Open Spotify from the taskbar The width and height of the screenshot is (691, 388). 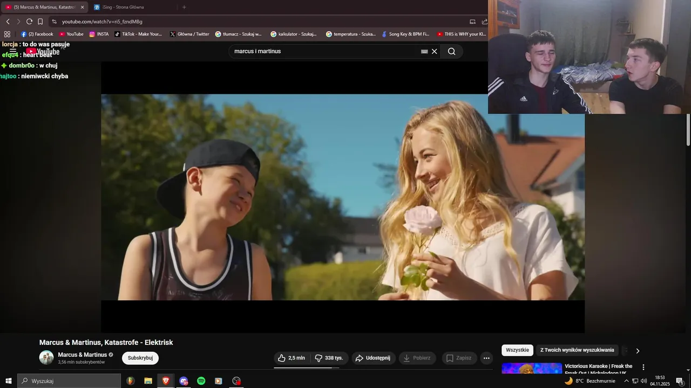pos(201,381)
